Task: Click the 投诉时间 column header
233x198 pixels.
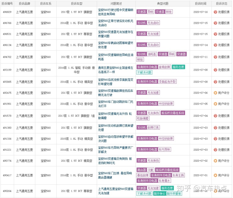Action: click(x=201, y=4)
